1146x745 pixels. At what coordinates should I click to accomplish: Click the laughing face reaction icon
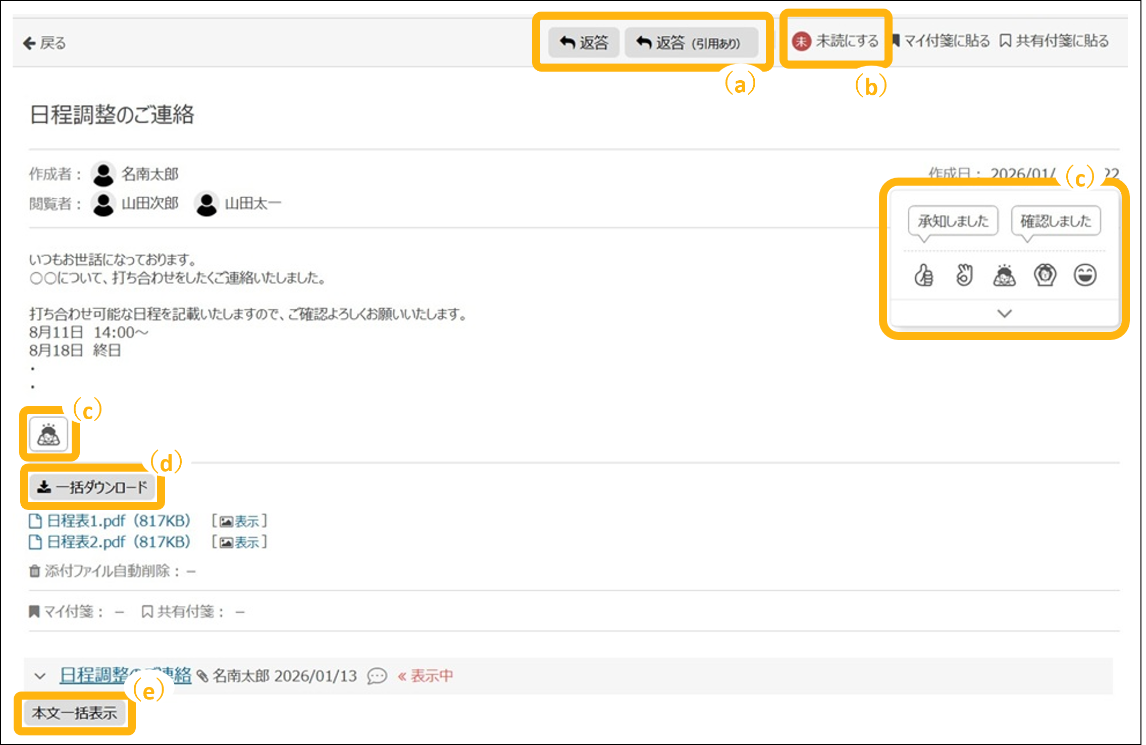click(1085, 275)
